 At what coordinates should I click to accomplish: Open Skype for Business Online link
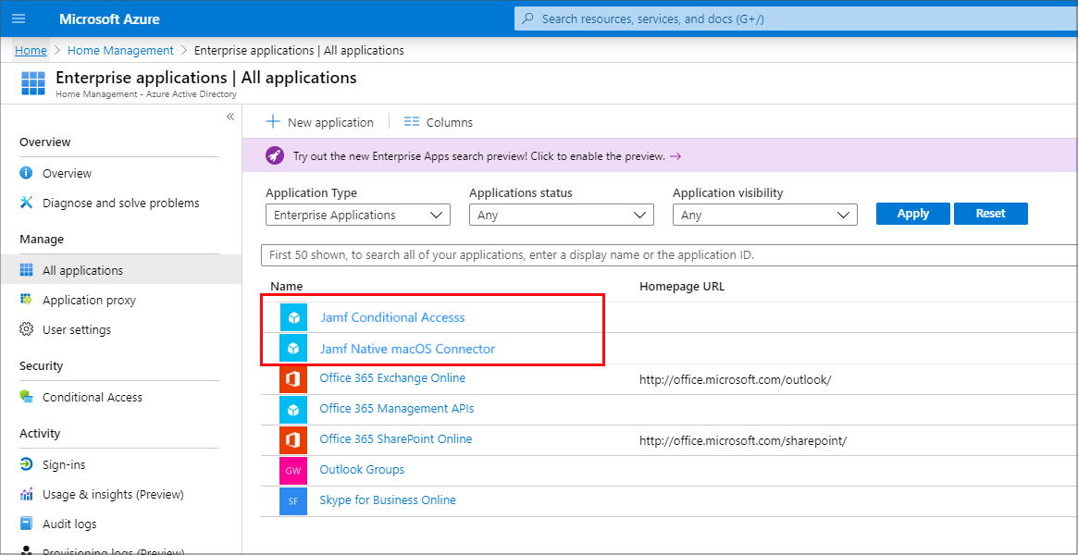pos(388,499)
